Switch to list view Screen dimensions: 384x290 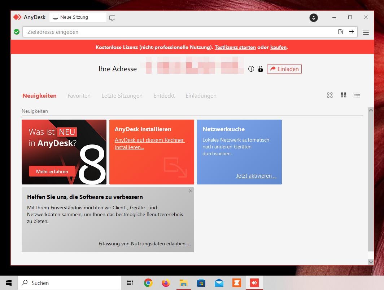357,95
